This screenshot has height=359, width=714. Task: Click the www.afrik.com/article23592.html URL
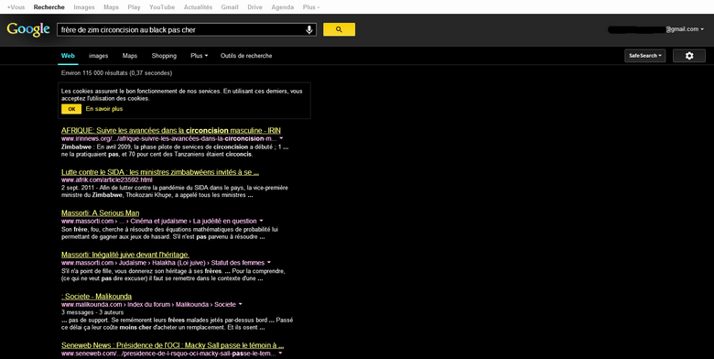click(x=106, y=179)
